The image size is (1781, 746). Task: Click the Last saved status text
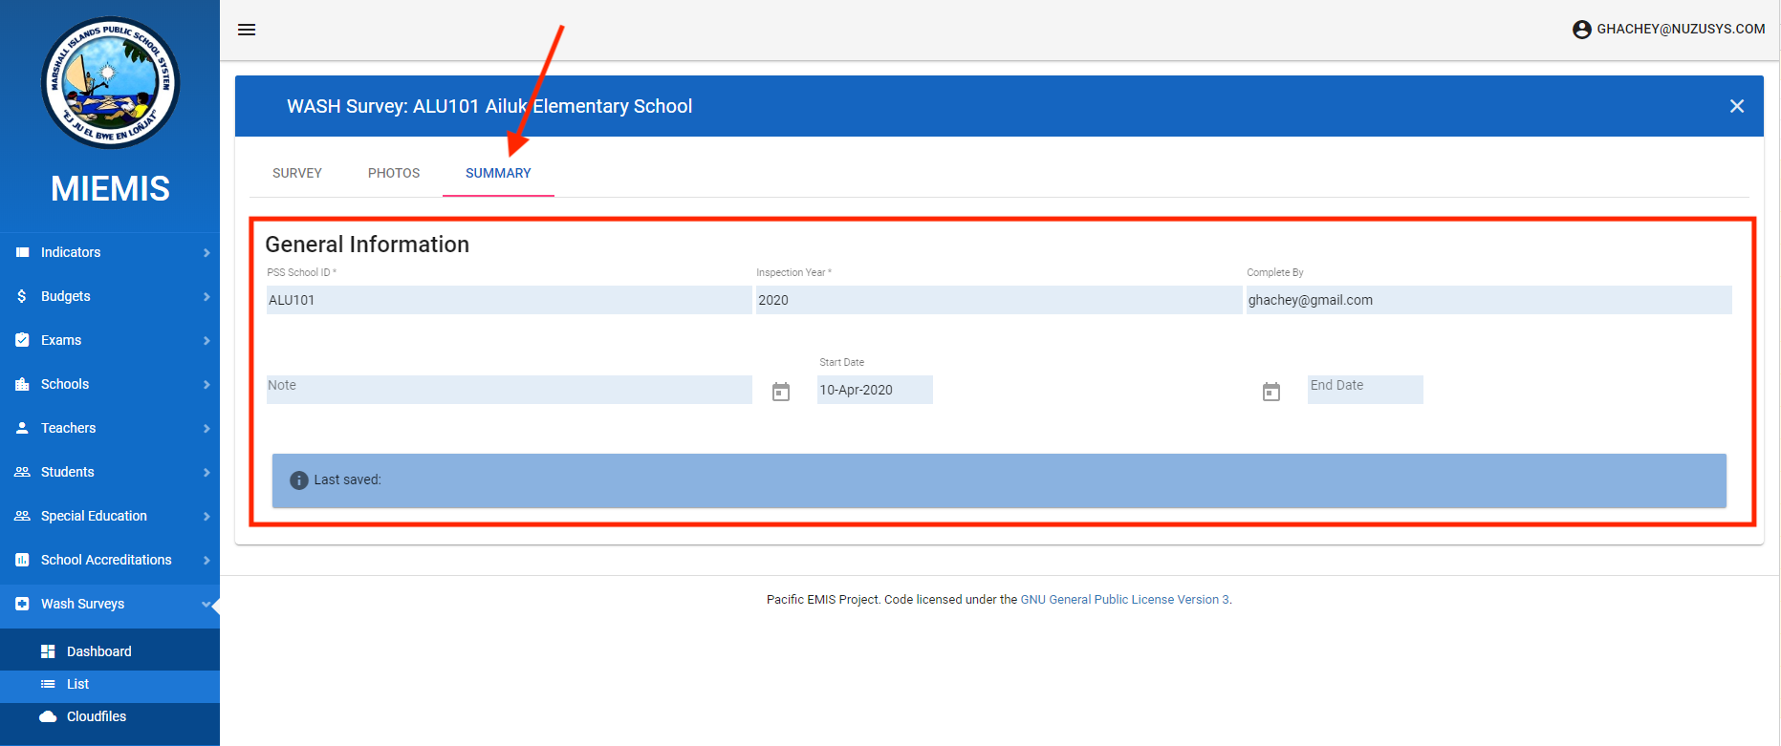click(347, 480)
